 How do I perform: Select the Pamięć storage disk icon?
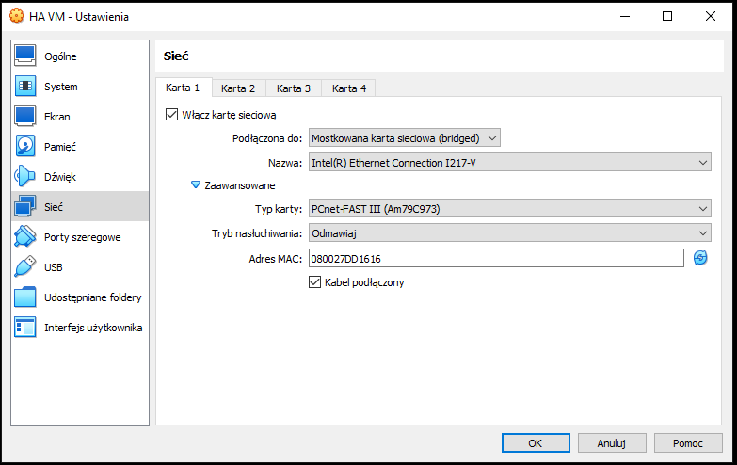click(24, 146)
